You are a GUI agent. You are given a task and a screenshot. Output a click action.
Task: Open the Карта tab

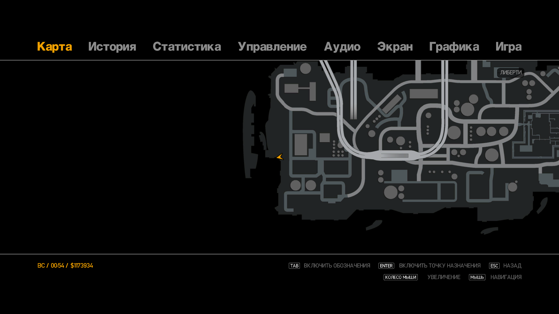(54, 47)
